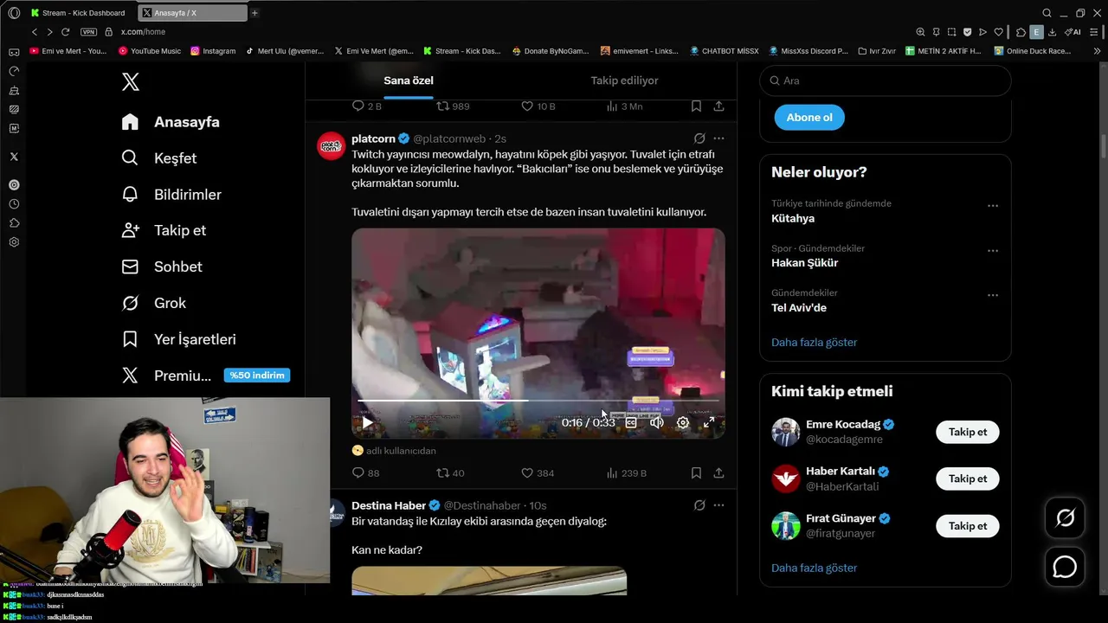Bookmark the platcorn post

pyautogui.click(x=696, y=473)
